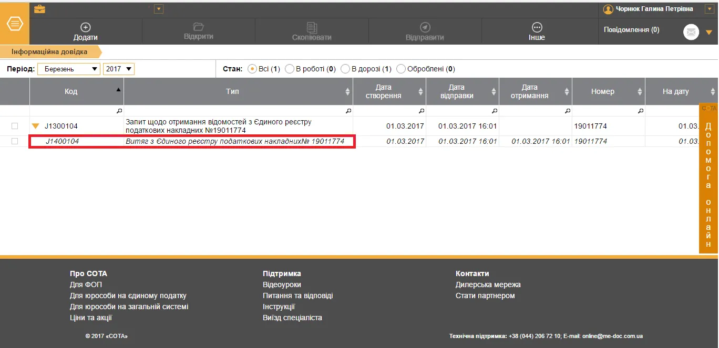Screen dimensions: 719x348
Task: Click the mail envelope icon
Action: tap(691, 32)
